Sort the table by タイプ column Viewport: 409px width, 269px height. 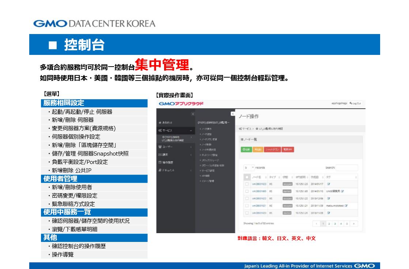[274, 177]
